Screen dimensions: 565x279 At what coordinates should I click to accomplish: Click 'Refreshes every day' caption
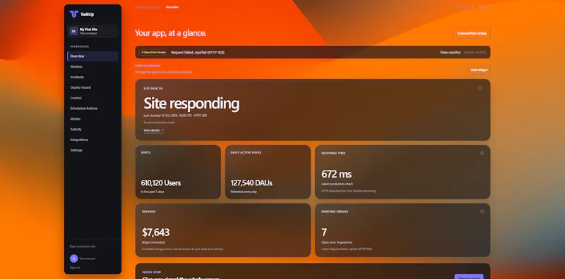click(x=243, y=192)
